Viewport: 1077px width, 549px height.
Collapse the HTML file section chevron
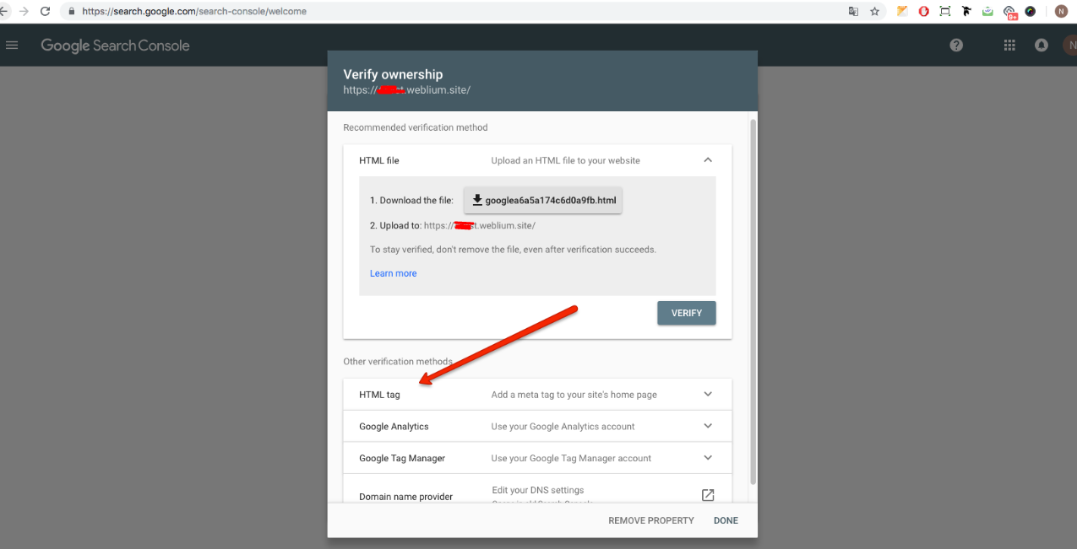708,160
